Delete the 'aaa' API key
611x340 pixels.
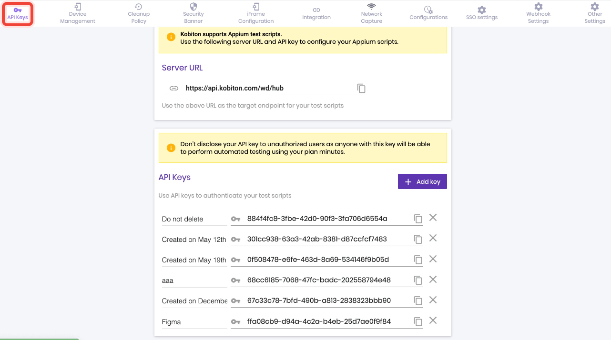pos(433,279)
